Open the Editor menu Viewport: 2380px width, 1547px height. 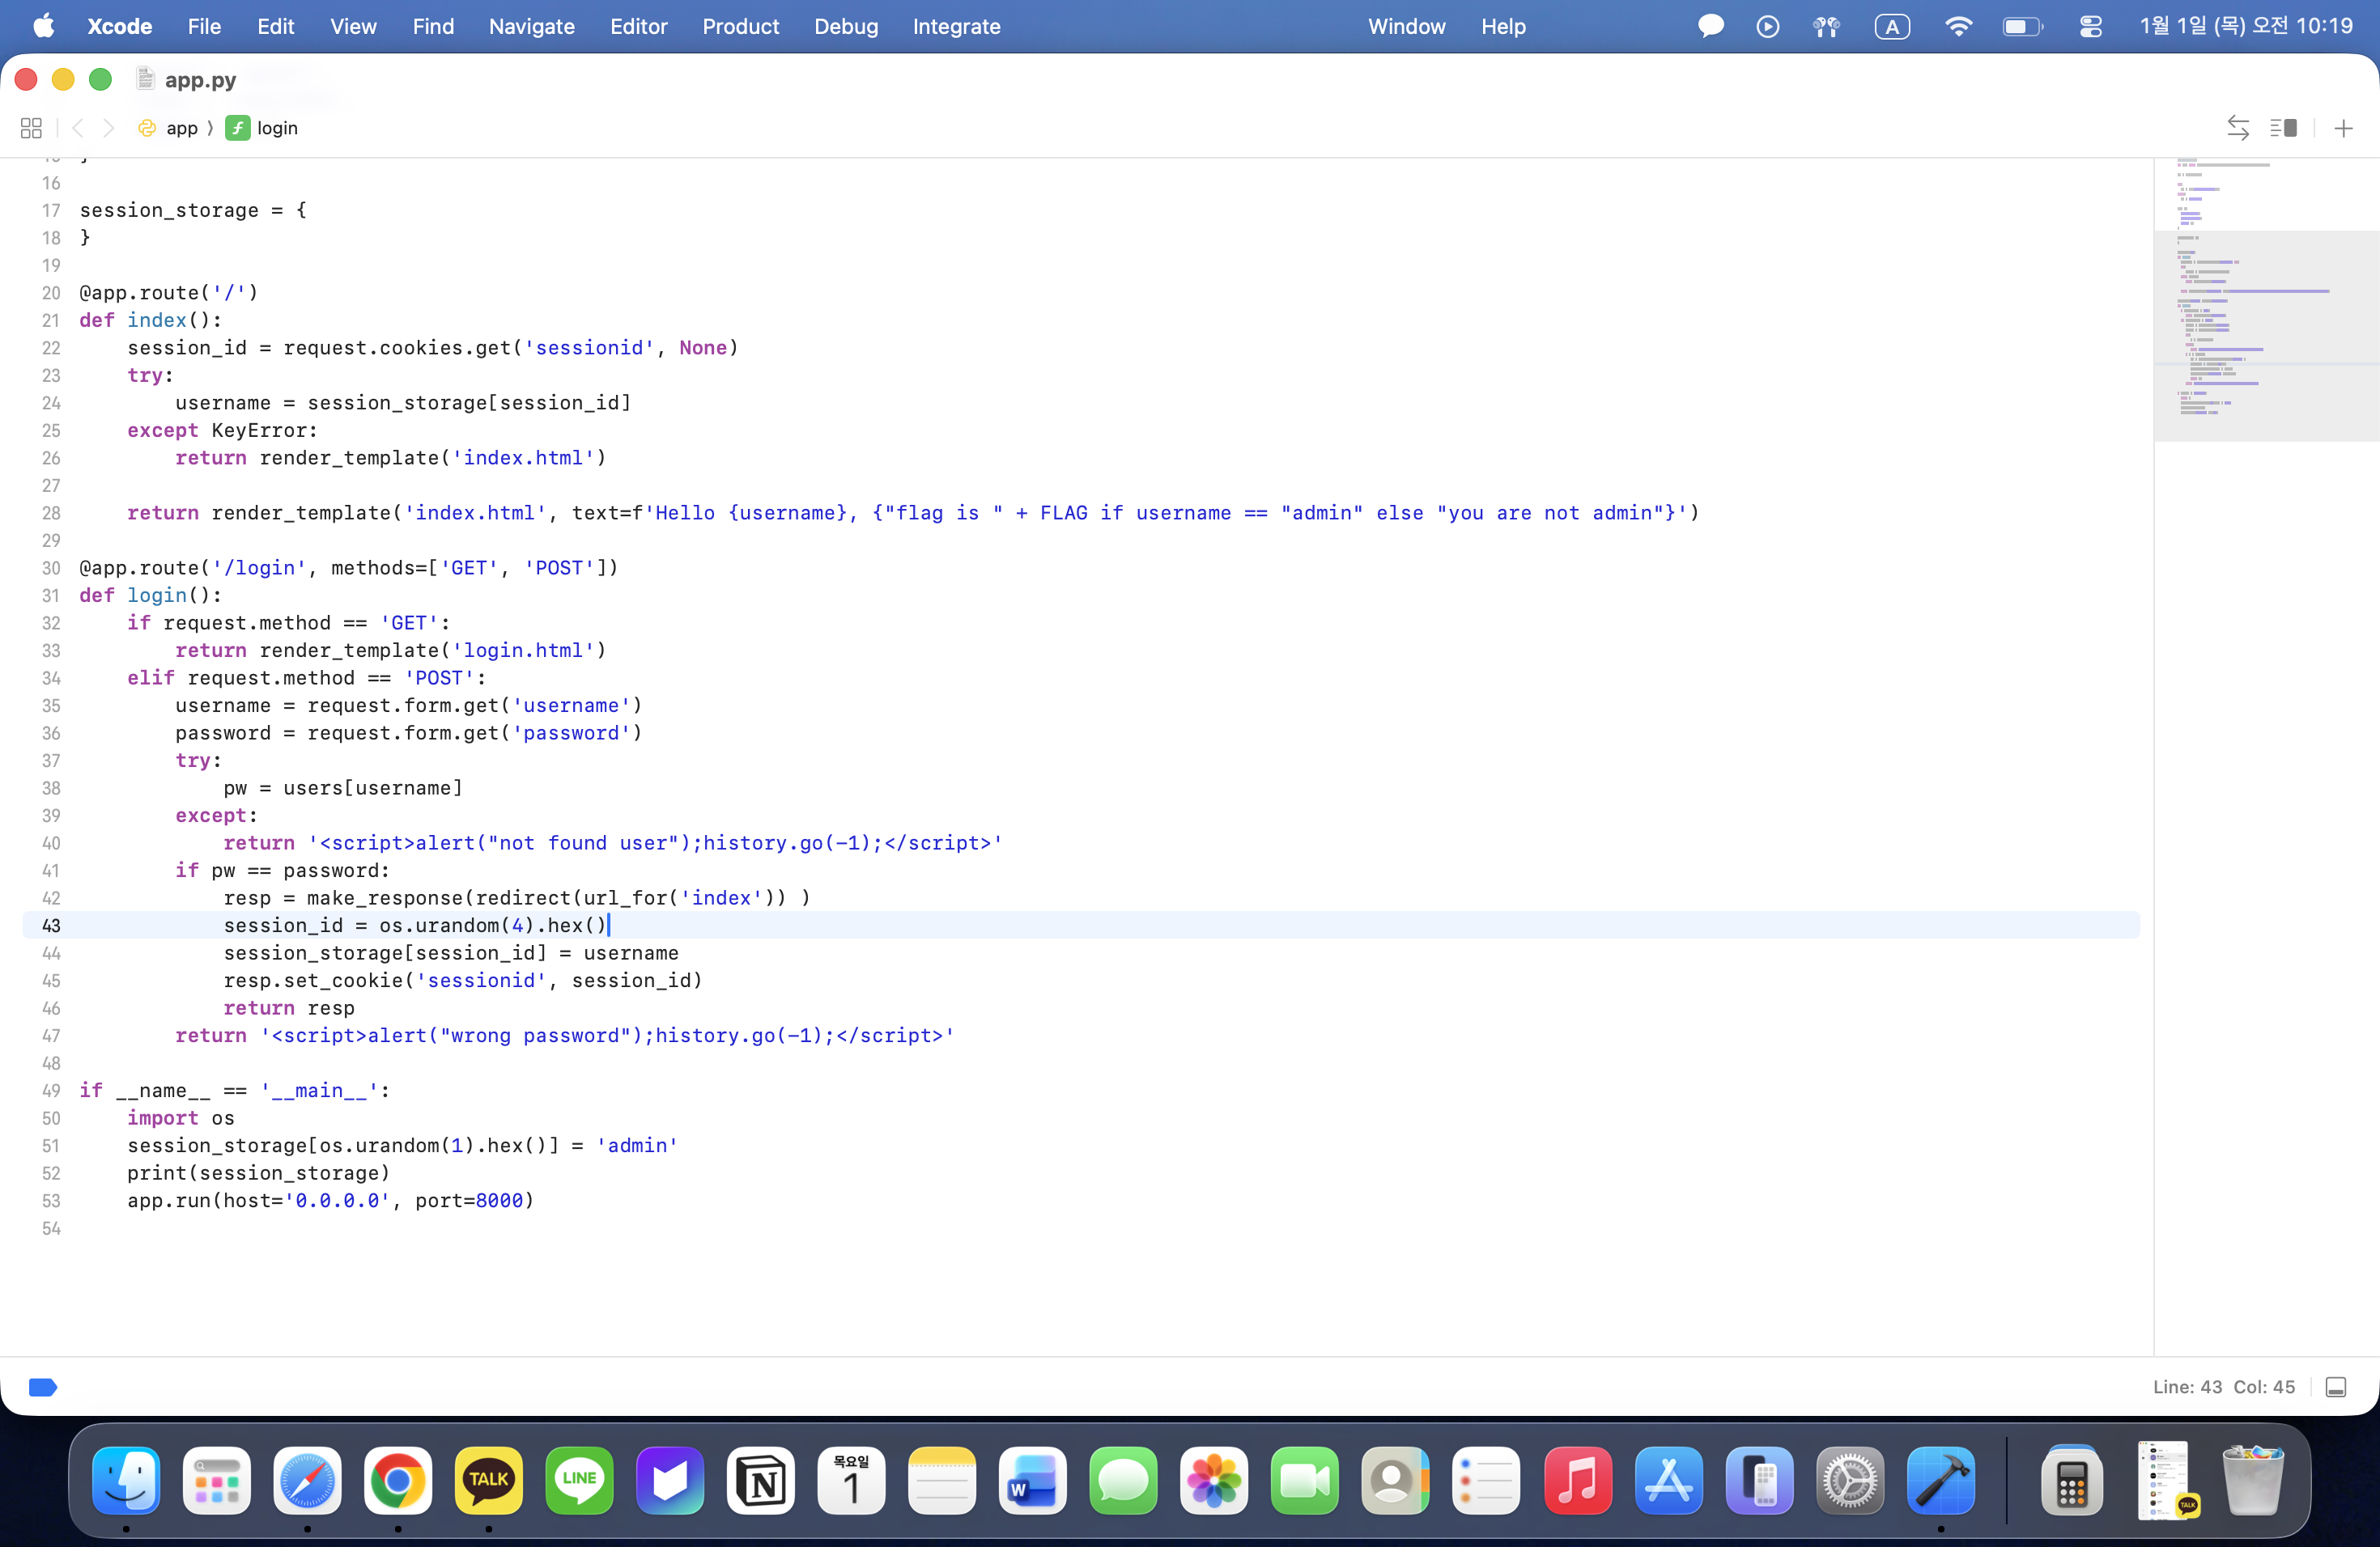[x=638, y=27]
